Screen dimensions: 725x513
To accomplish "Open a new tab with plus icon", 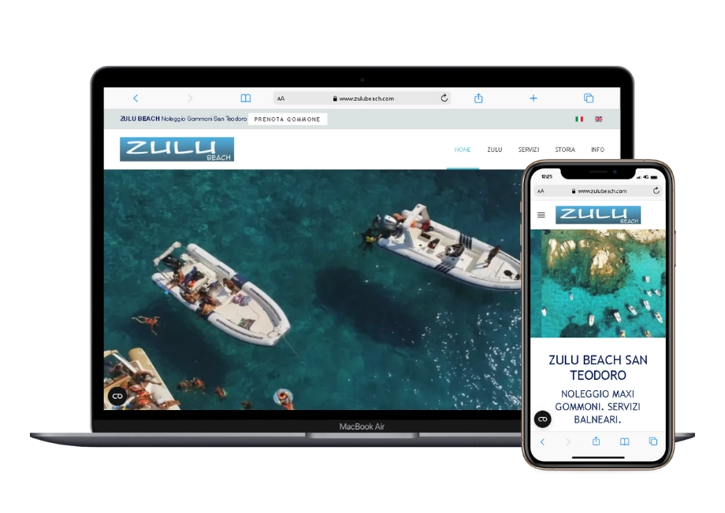I will pos(534,98).
